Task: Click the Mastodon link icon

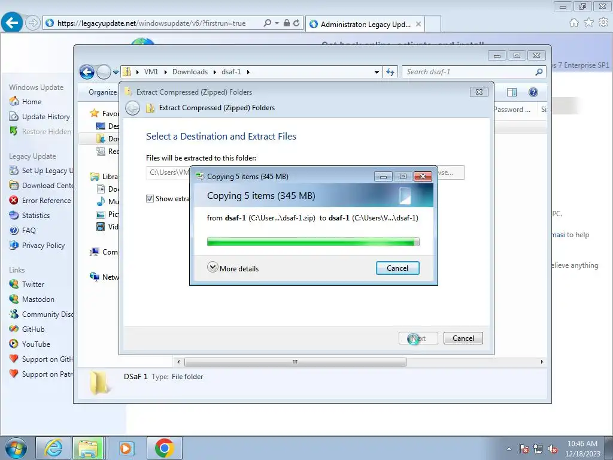Action: pos(14,299)
